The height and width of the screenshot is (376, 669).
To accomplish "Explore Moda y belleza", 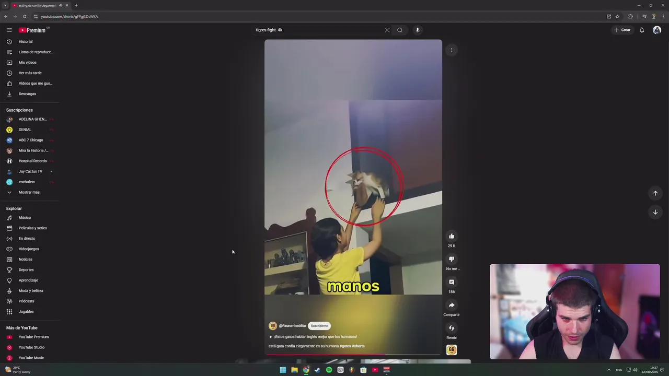I will point(30,291).
